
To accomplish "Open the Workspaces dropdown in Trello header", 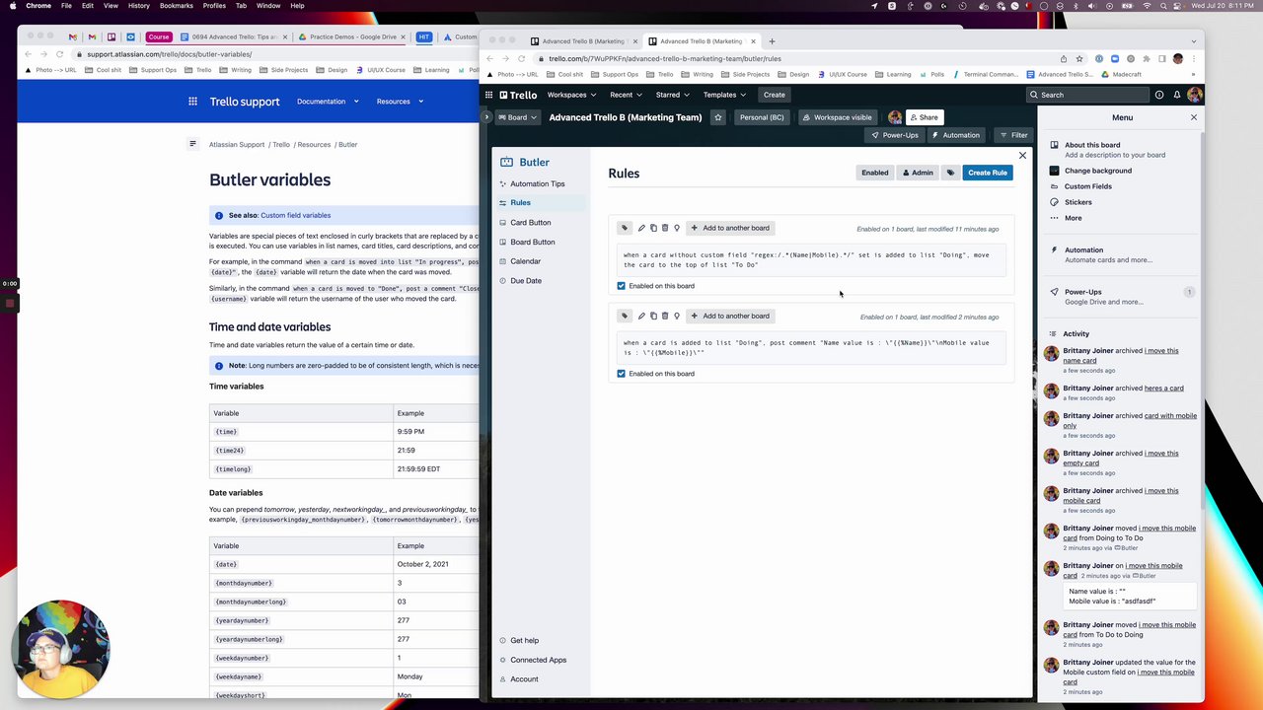I will pyautogui.click(x=571, y=95).
